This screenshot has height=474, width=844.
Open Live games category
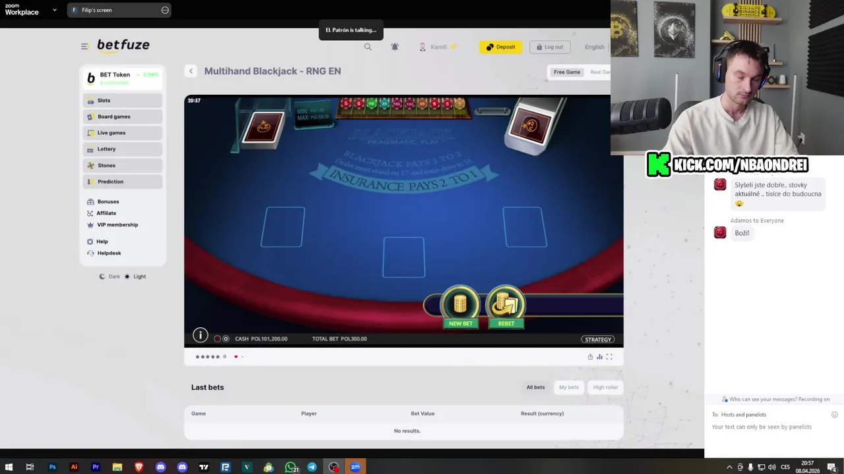123,132
